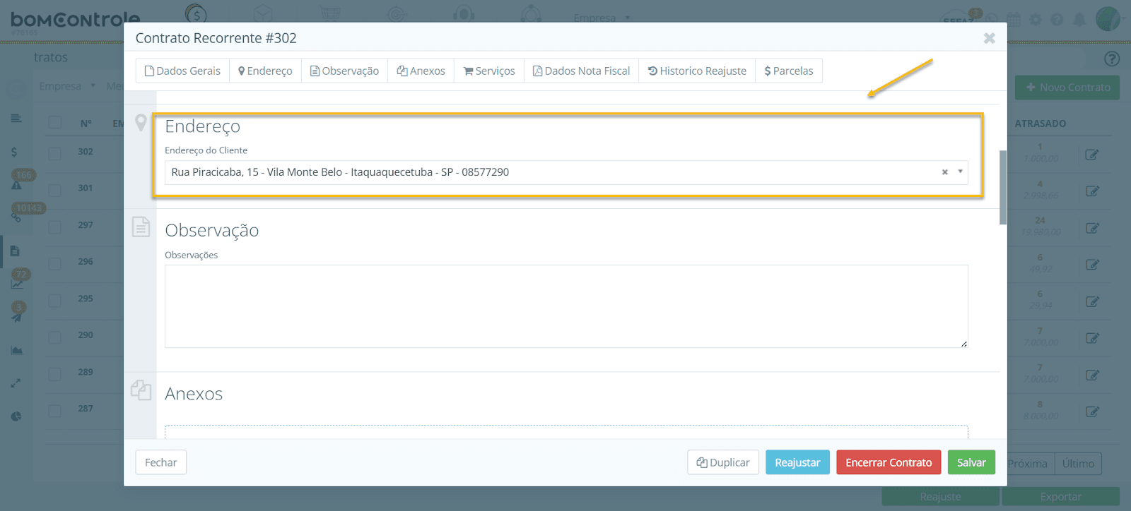Click the blue Reajustar button
Screen dimensions: 1131x511
point(797,462)
